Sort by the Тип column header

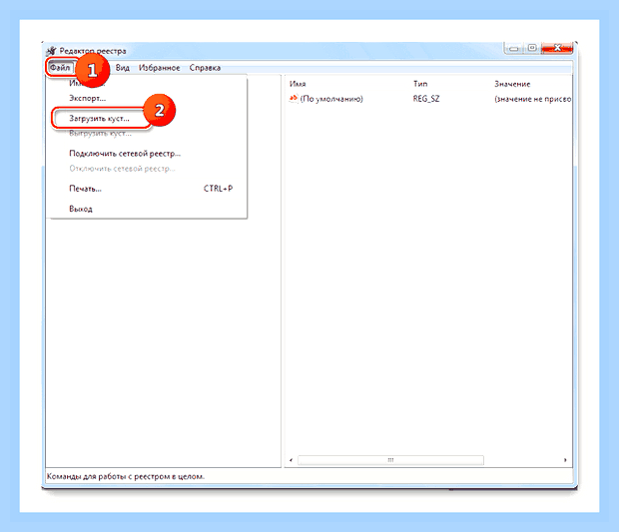point(420,84)
